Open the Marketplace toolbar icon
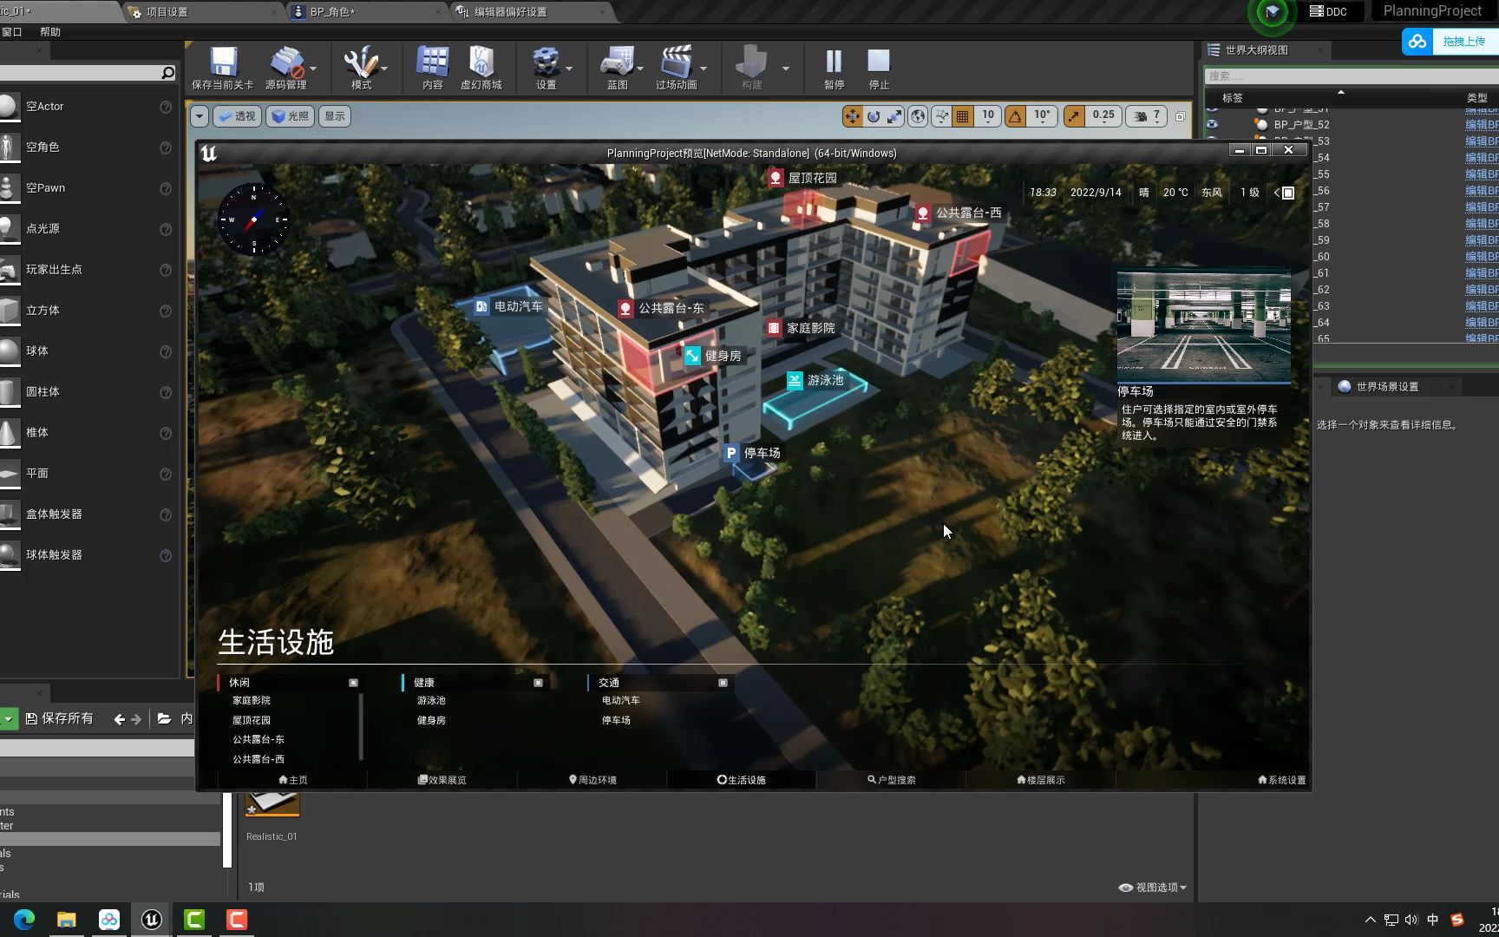Viewport: 1499px width, 937px height. click(481, 69)
